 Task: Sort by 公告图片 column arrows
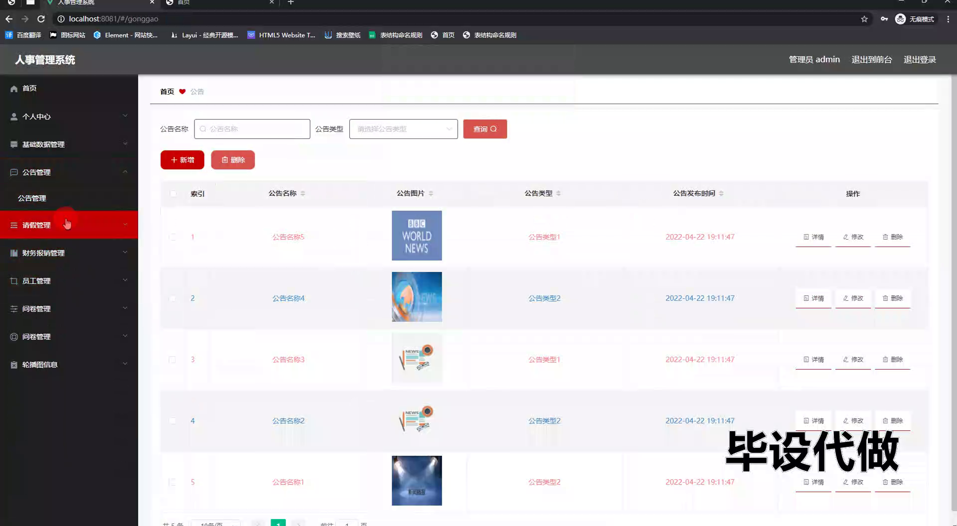(x=431, y=193)
